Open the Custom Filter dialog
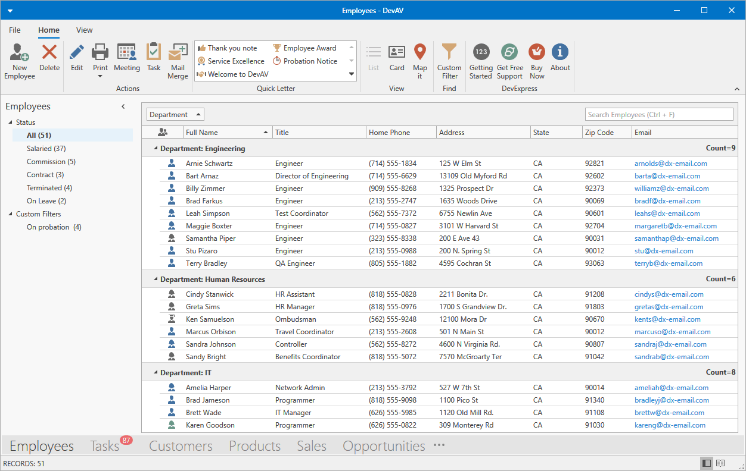This screenshot has height=471, width=746. coord(449,61)
